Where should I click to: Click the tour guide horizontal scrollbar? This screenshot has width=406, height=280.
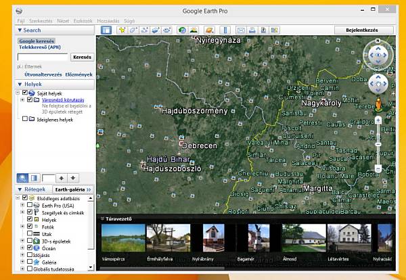pos(162,269)
